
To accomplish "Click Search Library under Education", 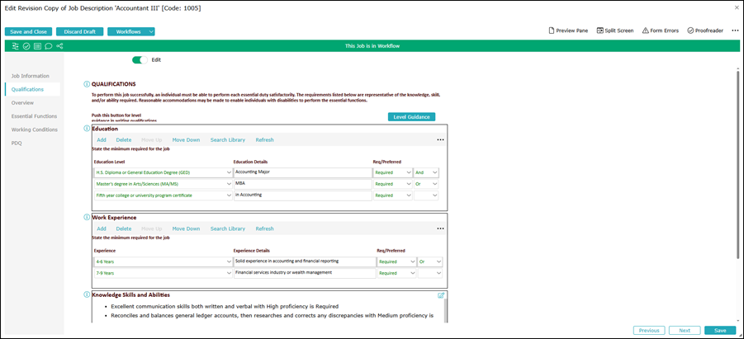I will click(228, 140).
